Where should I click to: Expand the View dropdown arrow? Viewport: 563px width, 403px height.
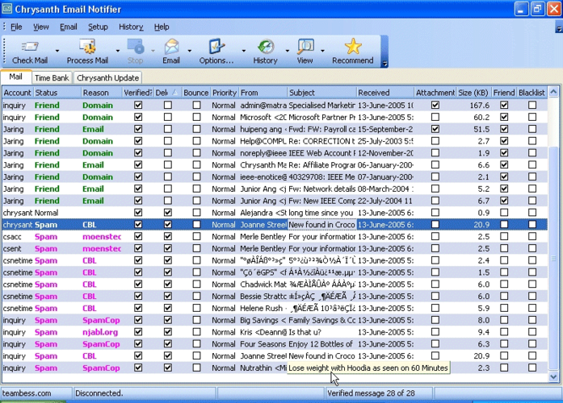point(322,51)
